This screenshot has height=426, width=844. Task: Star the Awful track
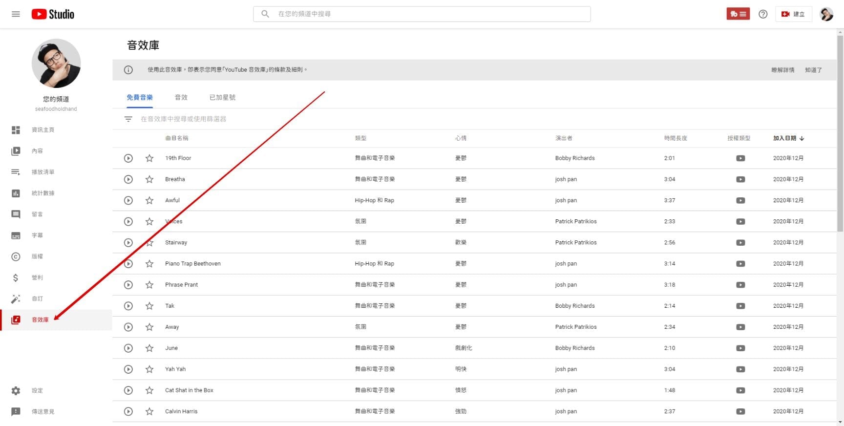tap(149, 200)
